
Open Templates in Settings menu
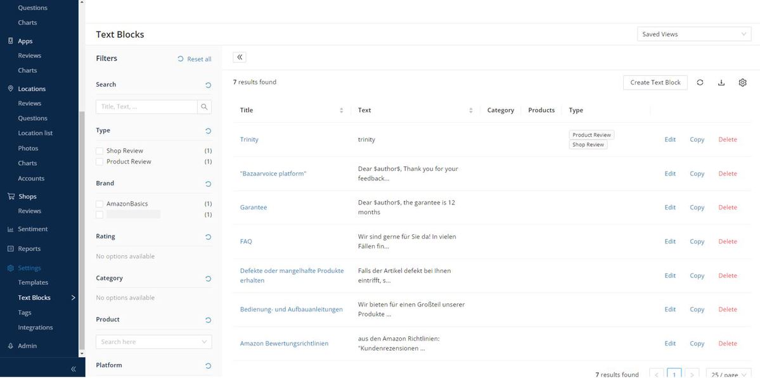(33, 282)
